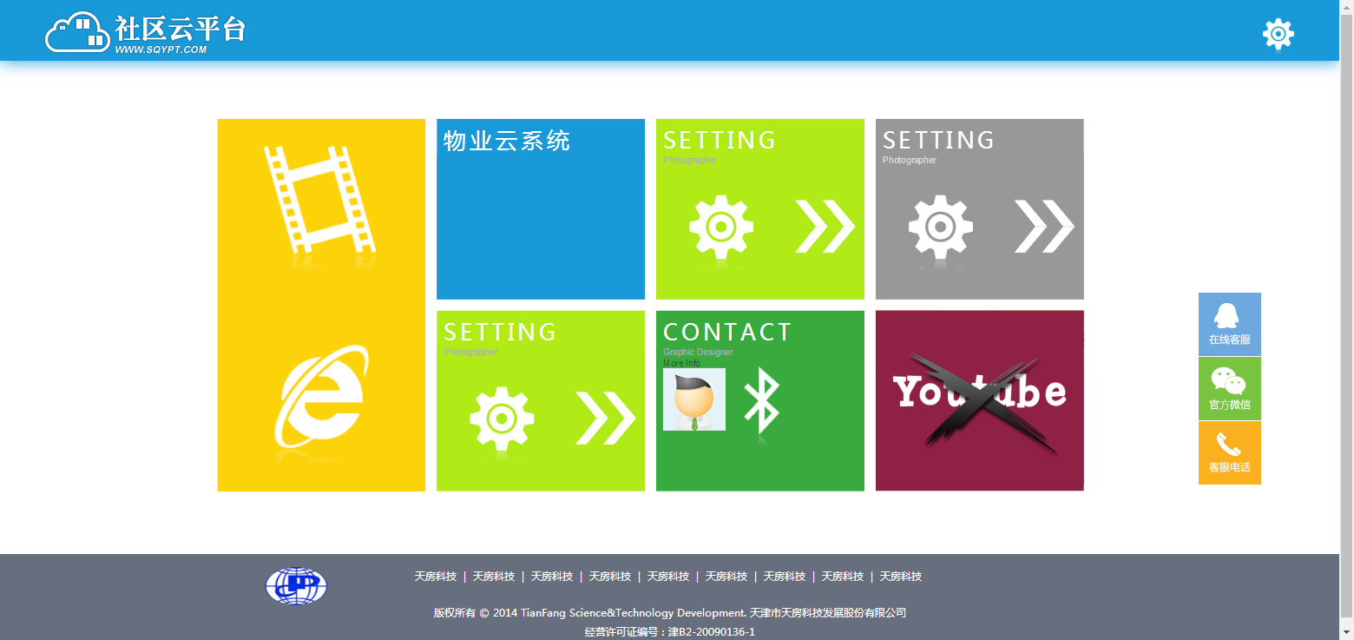Click the first 天房科技 footer link
Viewport: 1354px width, 640px height.
tap(435, 577)
